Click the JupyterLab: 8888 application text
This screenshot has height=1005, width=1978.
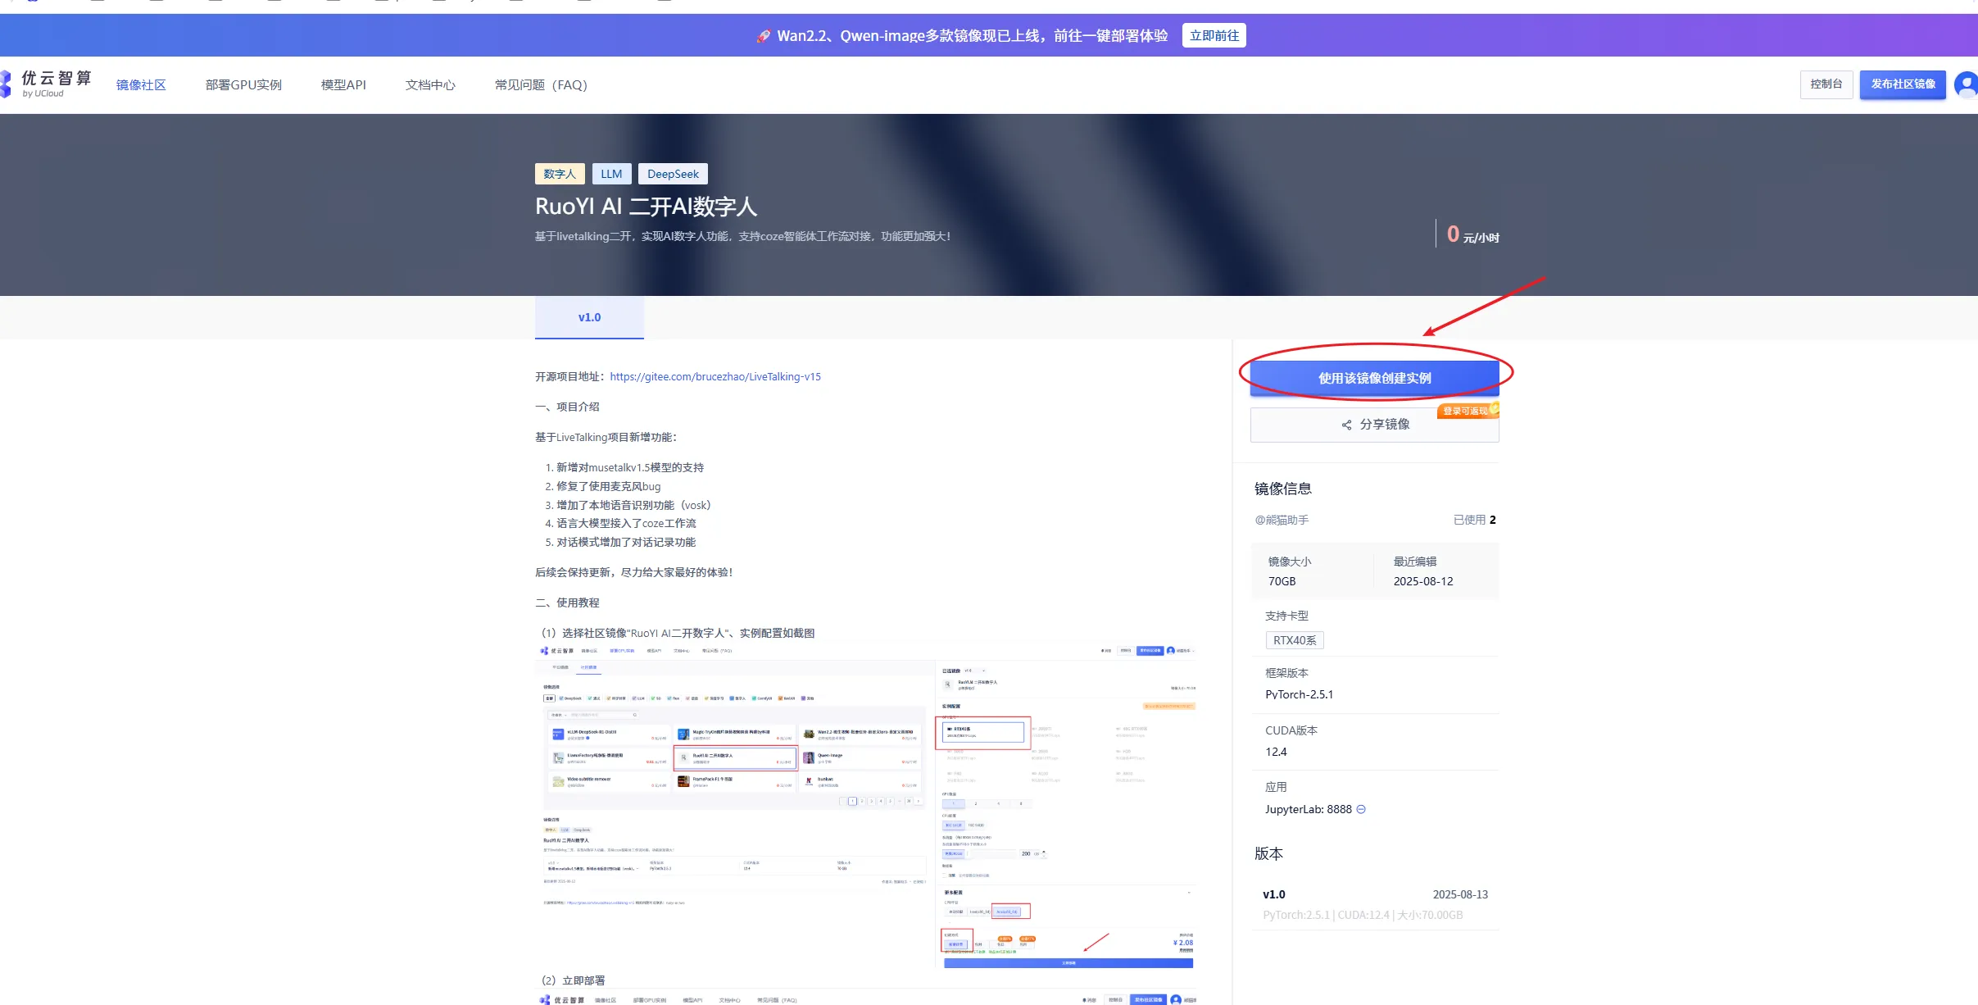1308,809
